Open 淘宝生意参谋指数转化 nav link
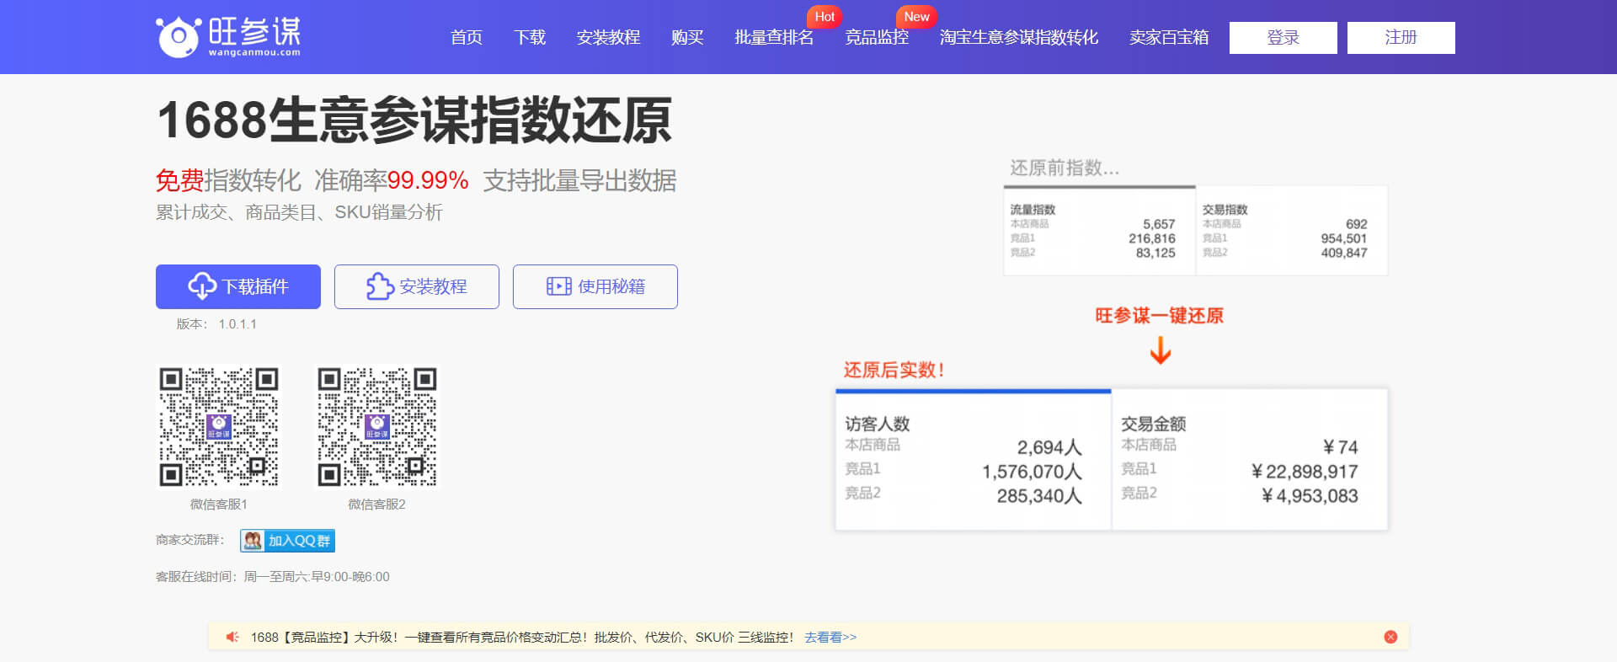Screen dimensions: 1617x662 pyautogui.click(x=1019, y=38)
